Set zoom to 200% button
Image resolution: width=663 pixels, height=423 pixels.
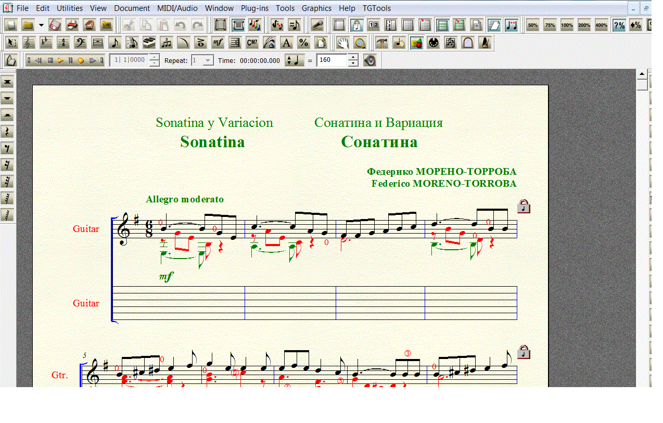pos(584,25)
